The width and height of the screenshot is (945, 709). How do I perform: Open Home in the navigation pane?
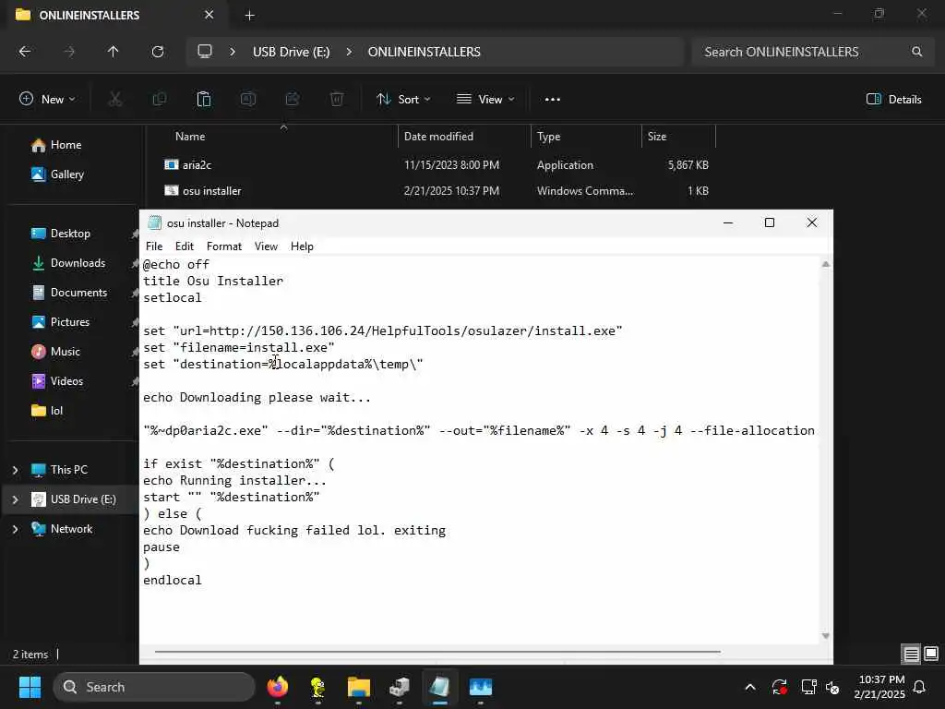(x=66, y=145)
